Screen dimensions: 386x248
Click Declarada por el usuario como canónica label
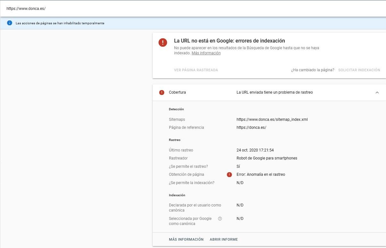[x=195, y=208]
